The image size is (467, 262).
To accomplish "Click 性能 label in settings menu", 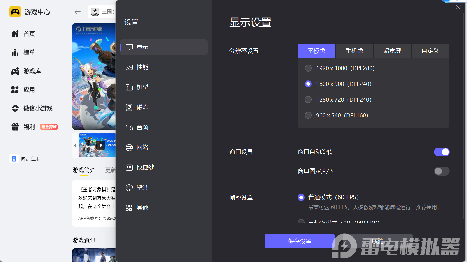I will point(142,67).
